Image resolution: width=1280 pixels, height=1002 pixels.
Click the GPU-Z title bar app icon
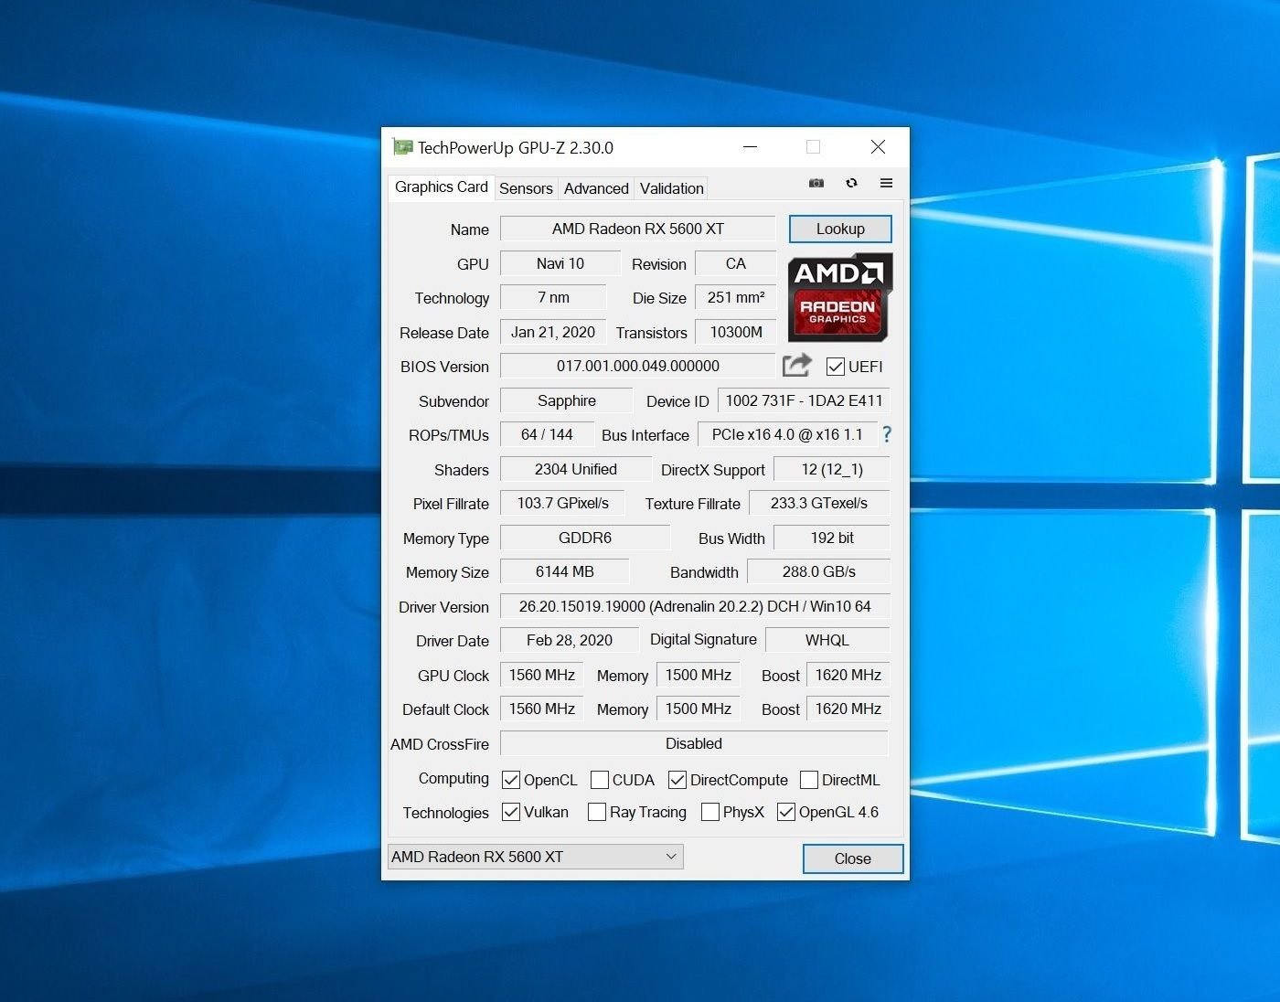pyautogui.click(x=402, y=147)
